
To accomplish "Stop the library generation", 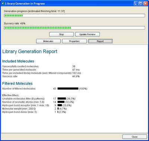I will coord(61,34).
